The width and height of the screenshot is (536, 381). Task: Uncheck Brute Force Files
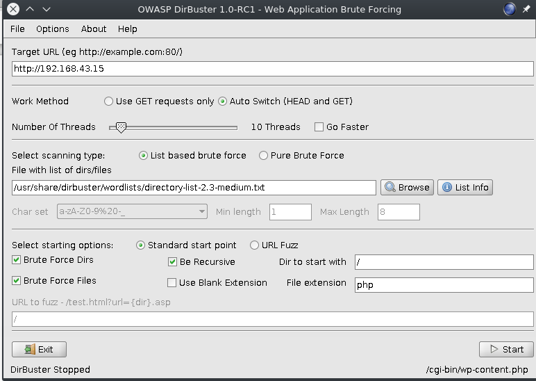click(16, 281)
